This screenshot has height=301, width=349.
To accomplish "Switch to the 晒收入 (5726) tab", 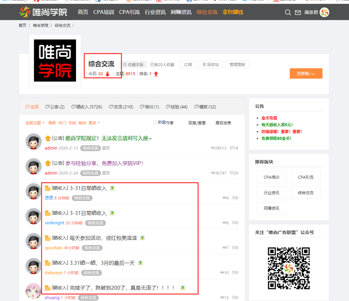I will 86,107.
